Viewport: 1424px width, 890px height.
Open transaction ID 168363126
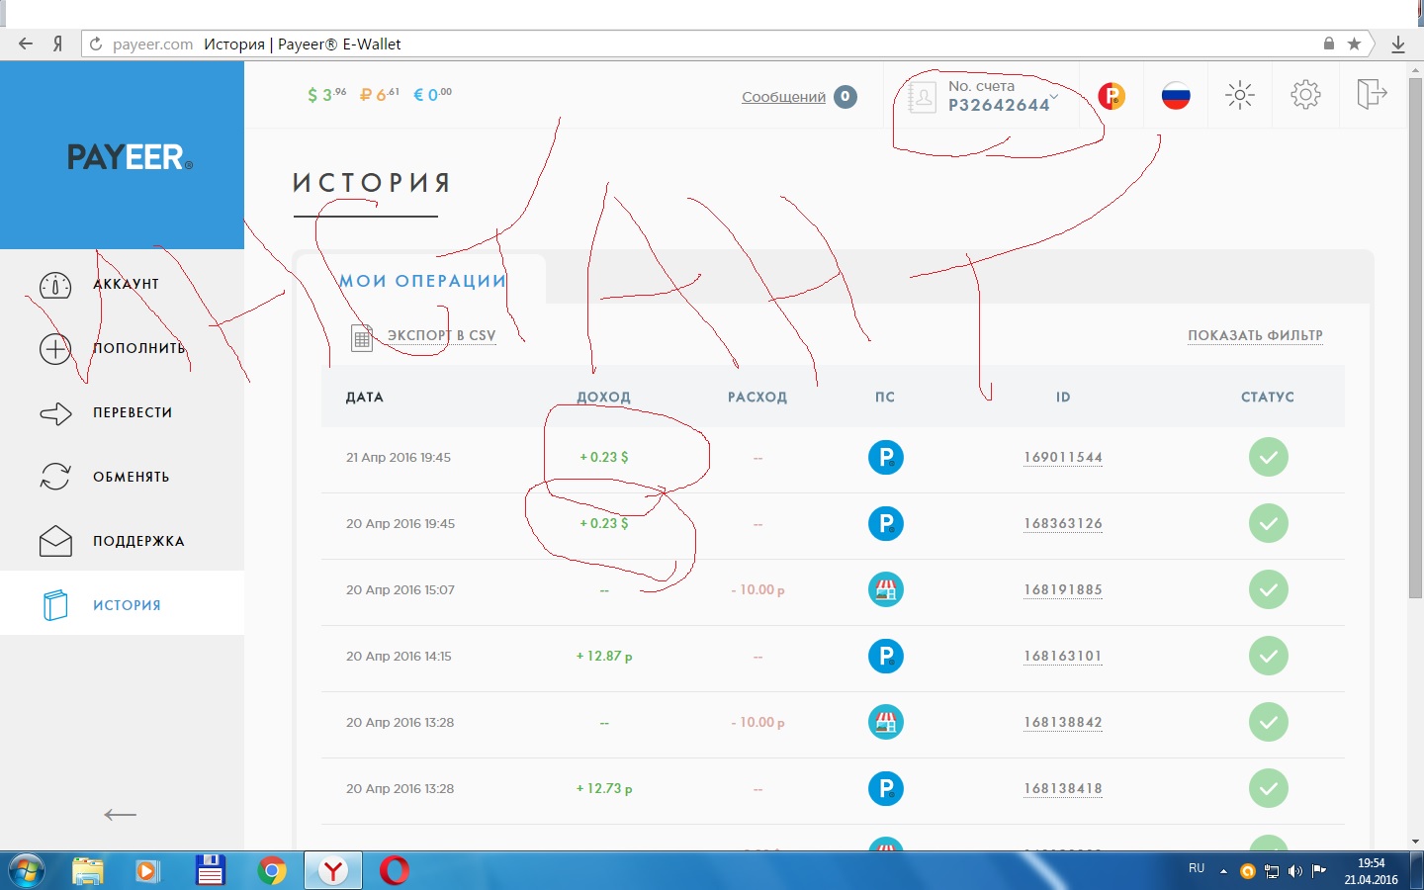click(1063, 523)
